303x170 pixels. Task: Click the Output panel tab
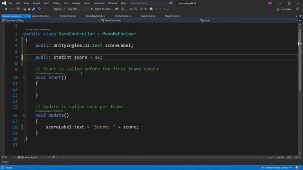[x=5, y=162]
